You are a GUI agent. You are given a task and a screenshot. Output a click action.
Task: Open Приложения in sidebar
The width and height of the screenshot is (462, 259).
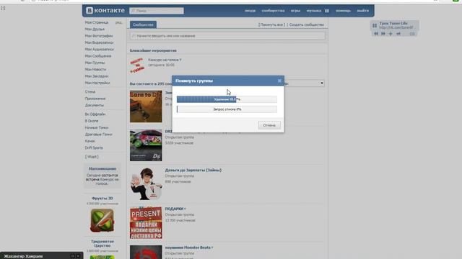point(95,99)
